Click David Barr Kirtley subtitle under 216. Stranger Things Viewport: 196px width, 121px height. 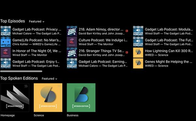coord(102,55)
